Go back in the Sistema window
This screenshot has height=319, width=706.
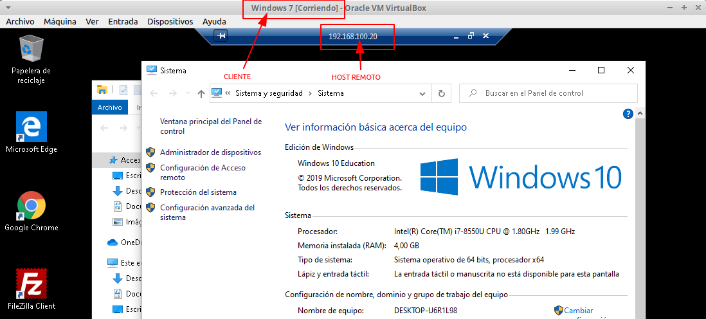154,93
